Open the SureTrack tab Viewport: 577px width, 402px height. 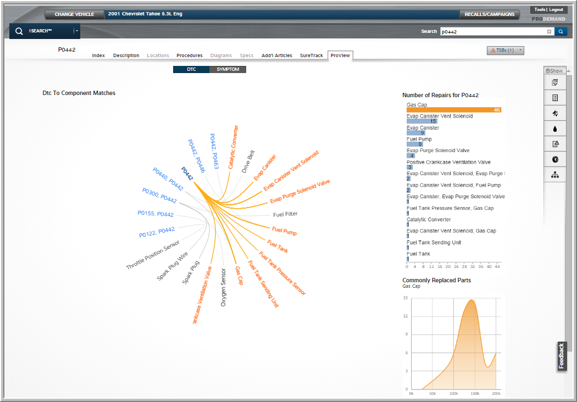311,55
